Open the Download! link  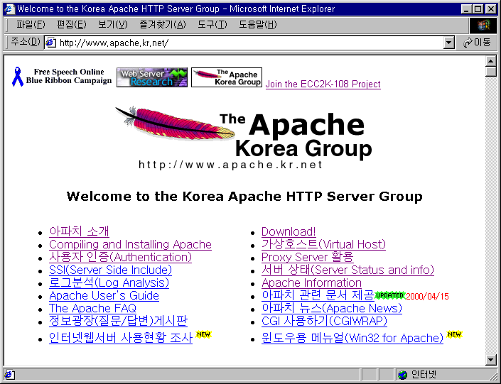click(289, 231)
